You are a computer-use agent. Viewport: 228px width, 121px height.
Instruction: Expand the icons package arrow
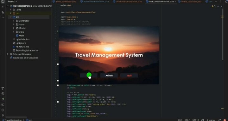coord(14,24)
